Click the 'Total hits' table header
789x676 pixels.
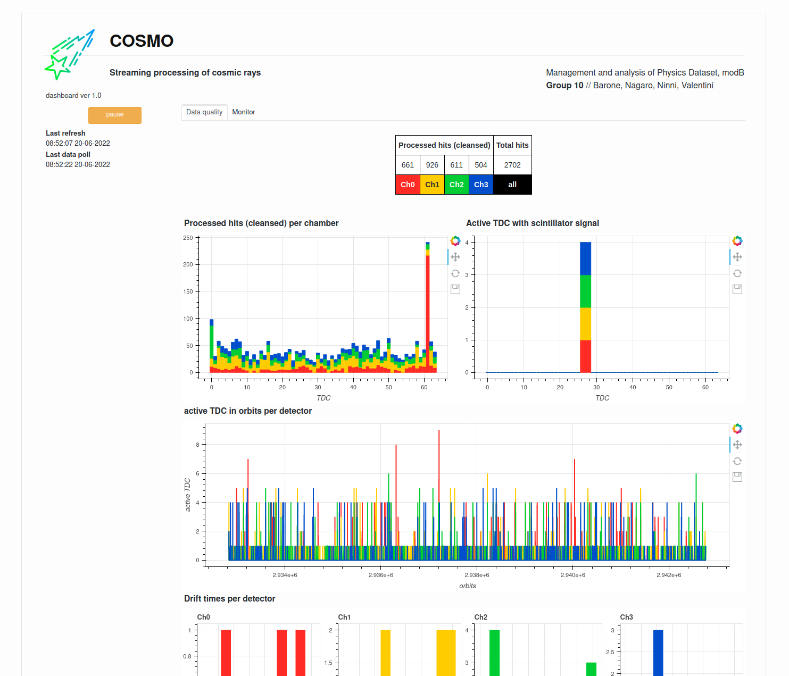tap(512, 145)
